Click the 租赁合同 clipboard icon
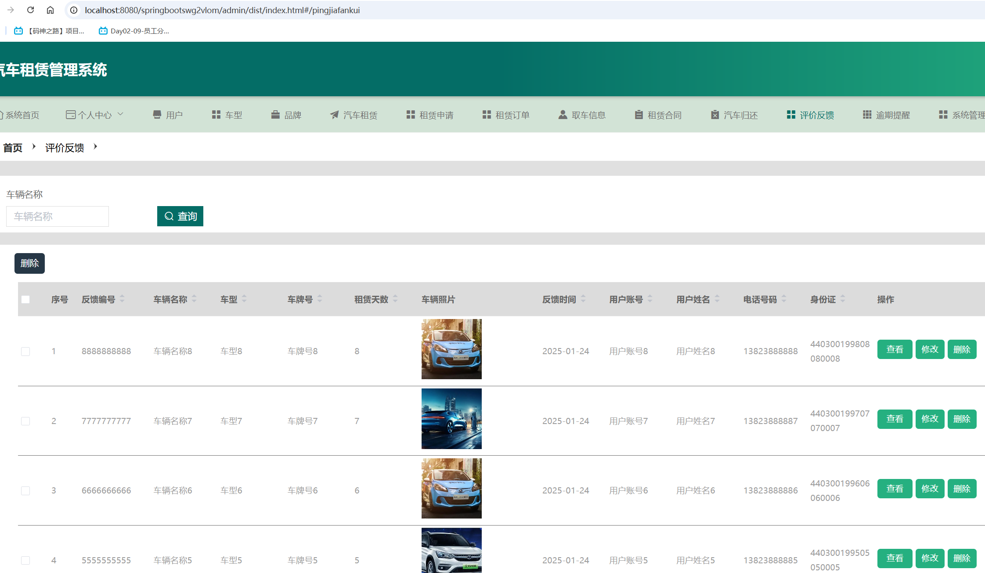This screenshot has width=985, height=573. (x=639, y=115)
